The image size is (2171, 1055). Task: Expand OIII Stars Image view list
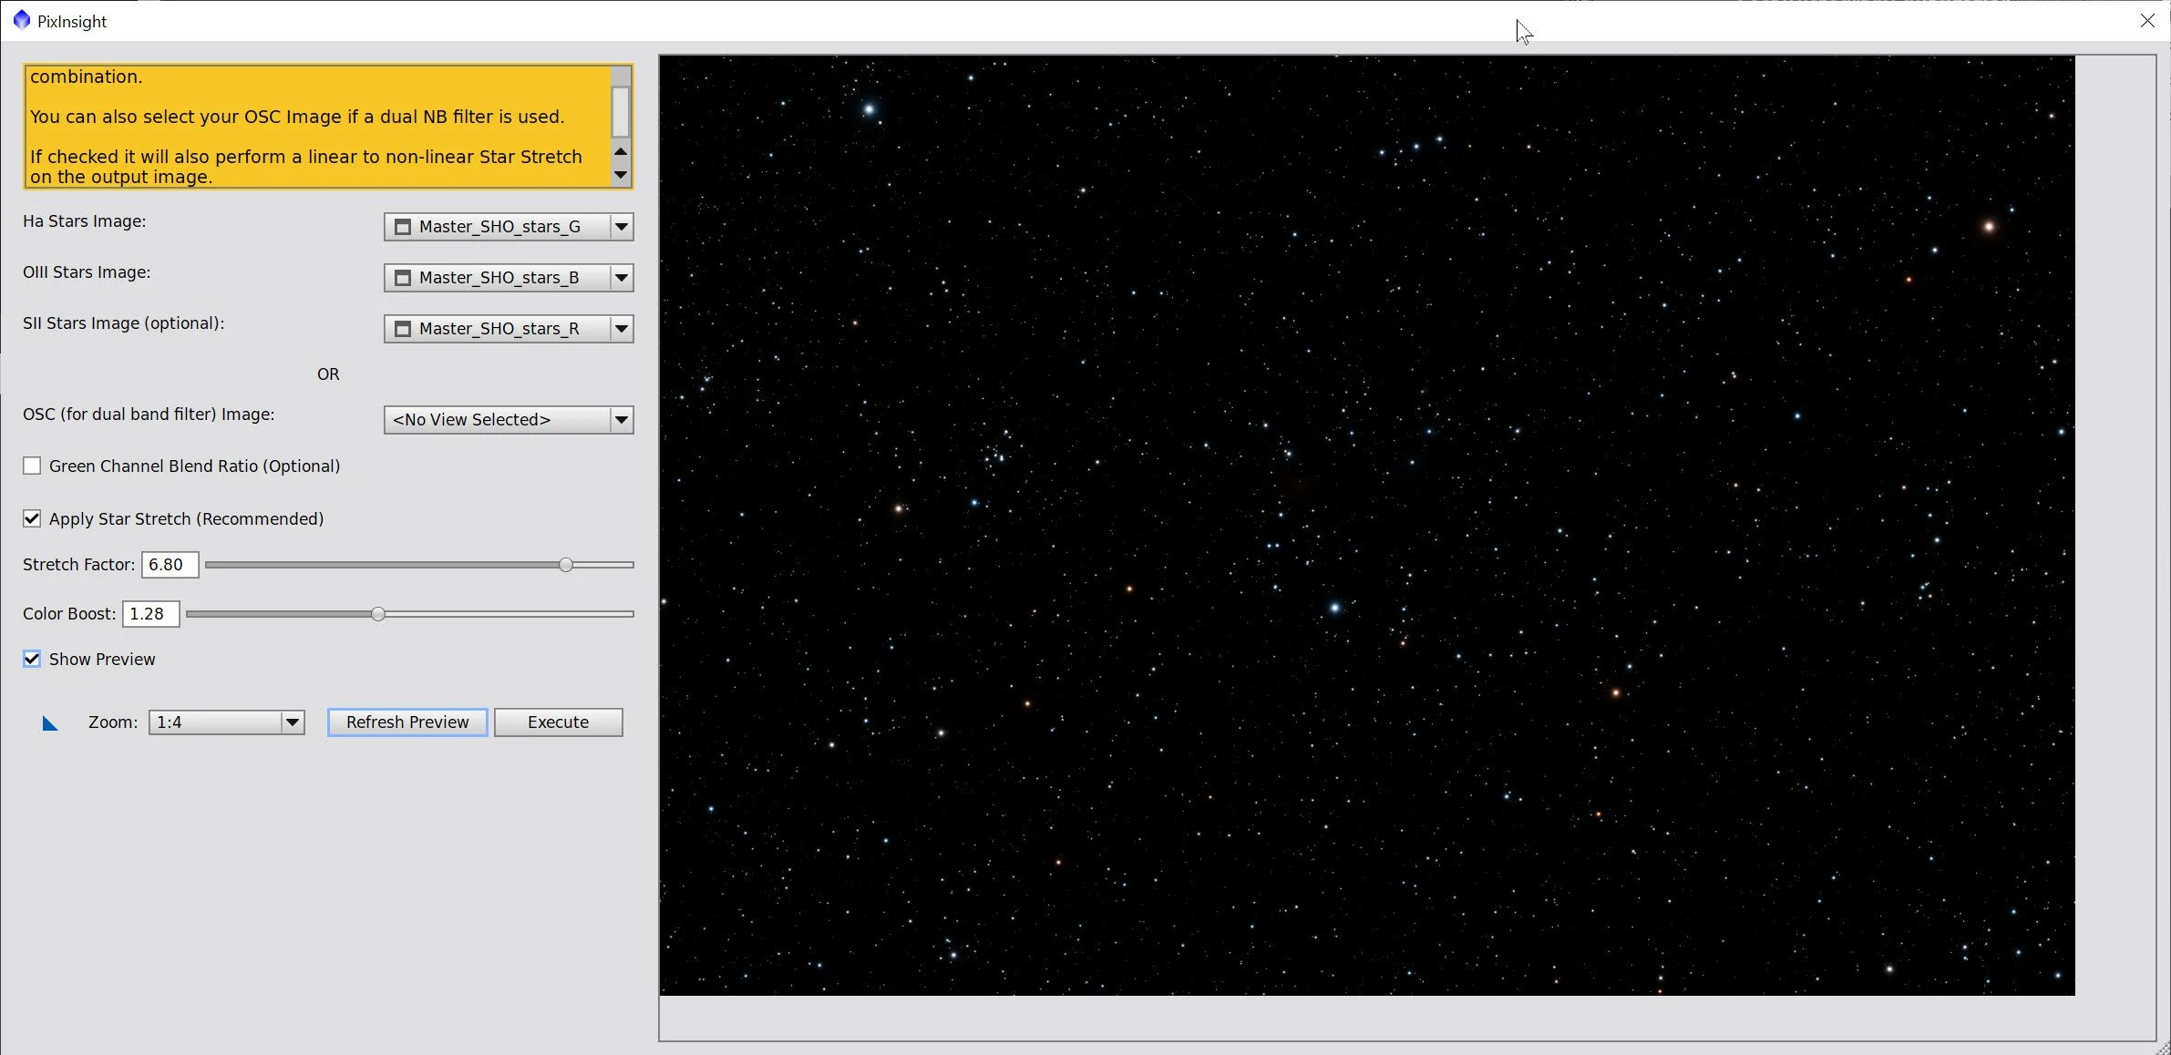(x=622, y=278)
